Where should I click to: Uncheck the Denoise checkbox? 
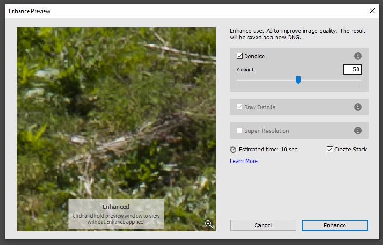tap(239, 56)
